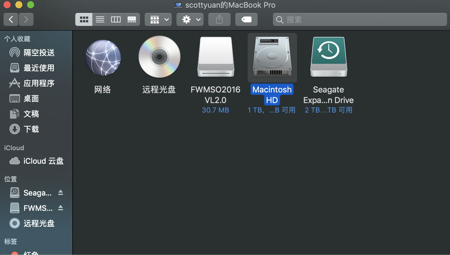450x255 pixels.
Task: Click the iCloud section header
Action: click(14, 148)
